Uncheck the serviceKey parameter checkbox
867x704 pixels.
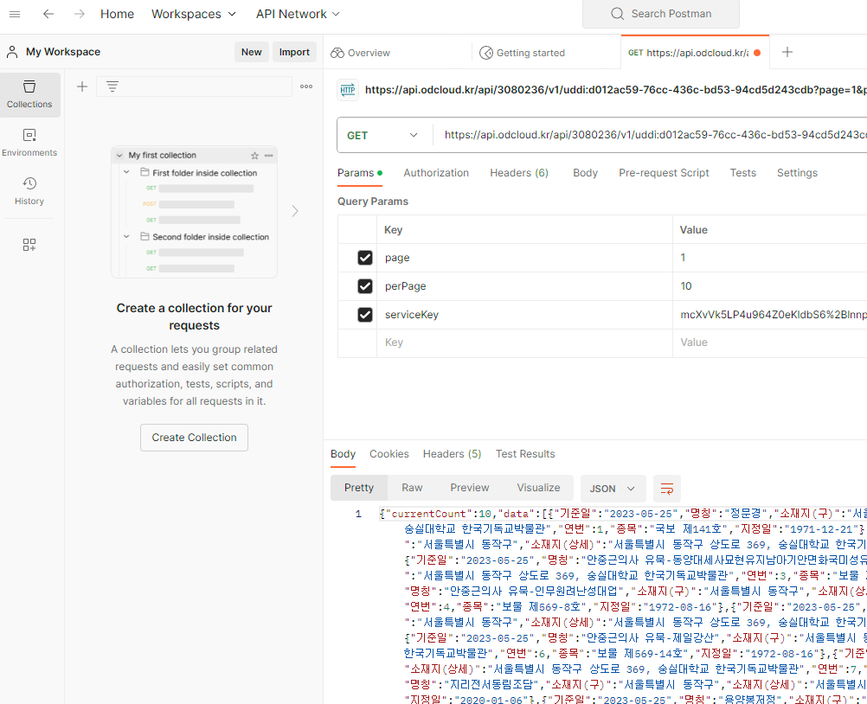365,315
